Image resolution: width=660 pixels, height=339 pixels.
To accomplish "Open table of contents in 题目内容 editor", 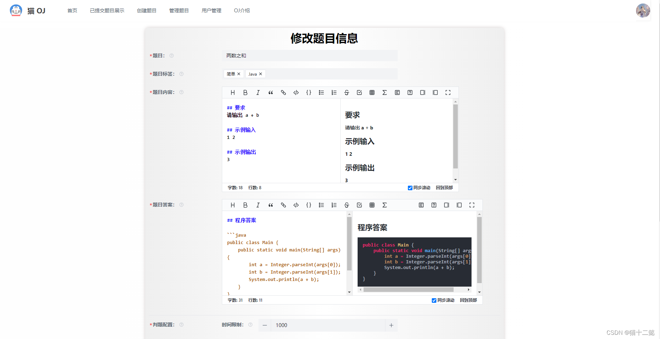I will click(x=397, y=92).
